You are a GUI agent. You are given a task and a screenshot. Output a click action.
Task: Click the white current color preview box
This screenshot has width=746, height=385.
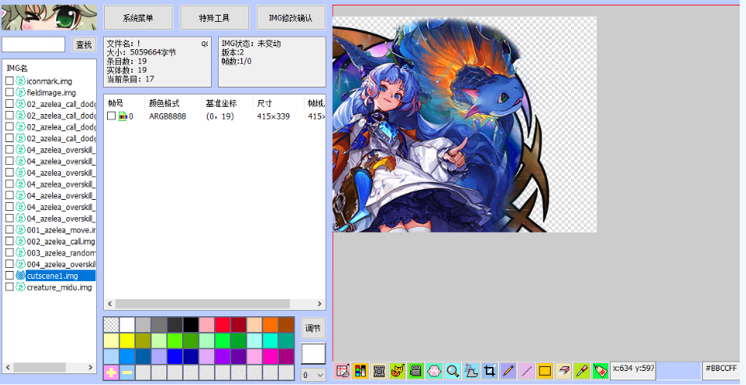313,354
